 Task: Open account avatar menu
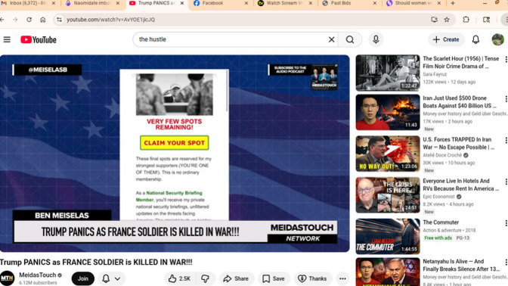click(497, 39)
